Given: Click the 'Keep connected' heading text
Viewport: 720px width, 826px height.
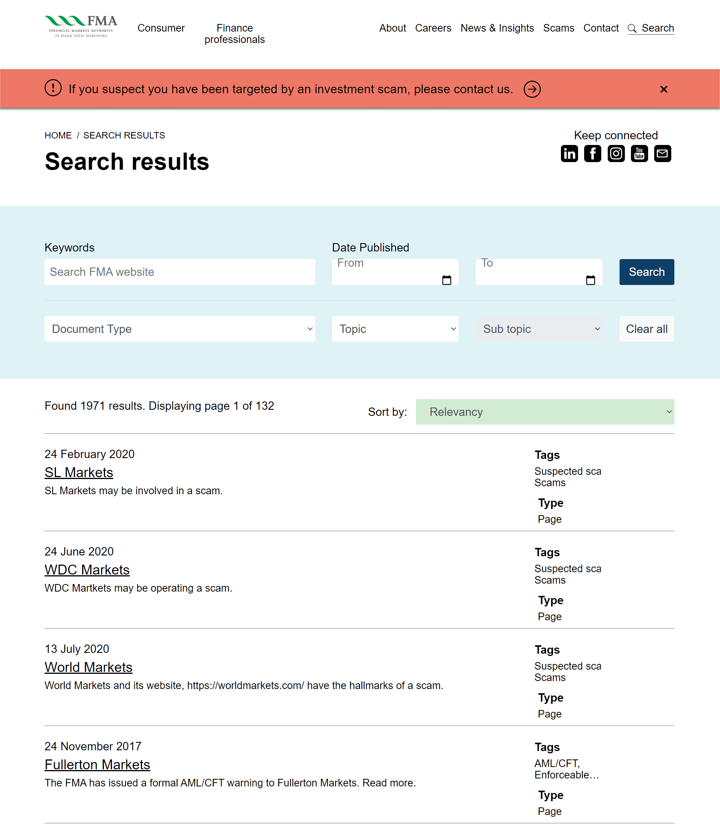Looking at the screenshot, I should click(x=616, y=135).
